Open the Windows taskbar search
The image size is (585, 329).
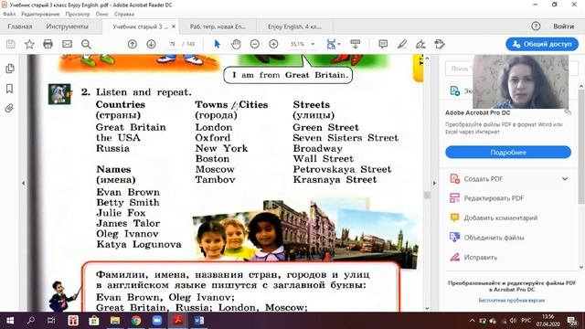[31, 321]
